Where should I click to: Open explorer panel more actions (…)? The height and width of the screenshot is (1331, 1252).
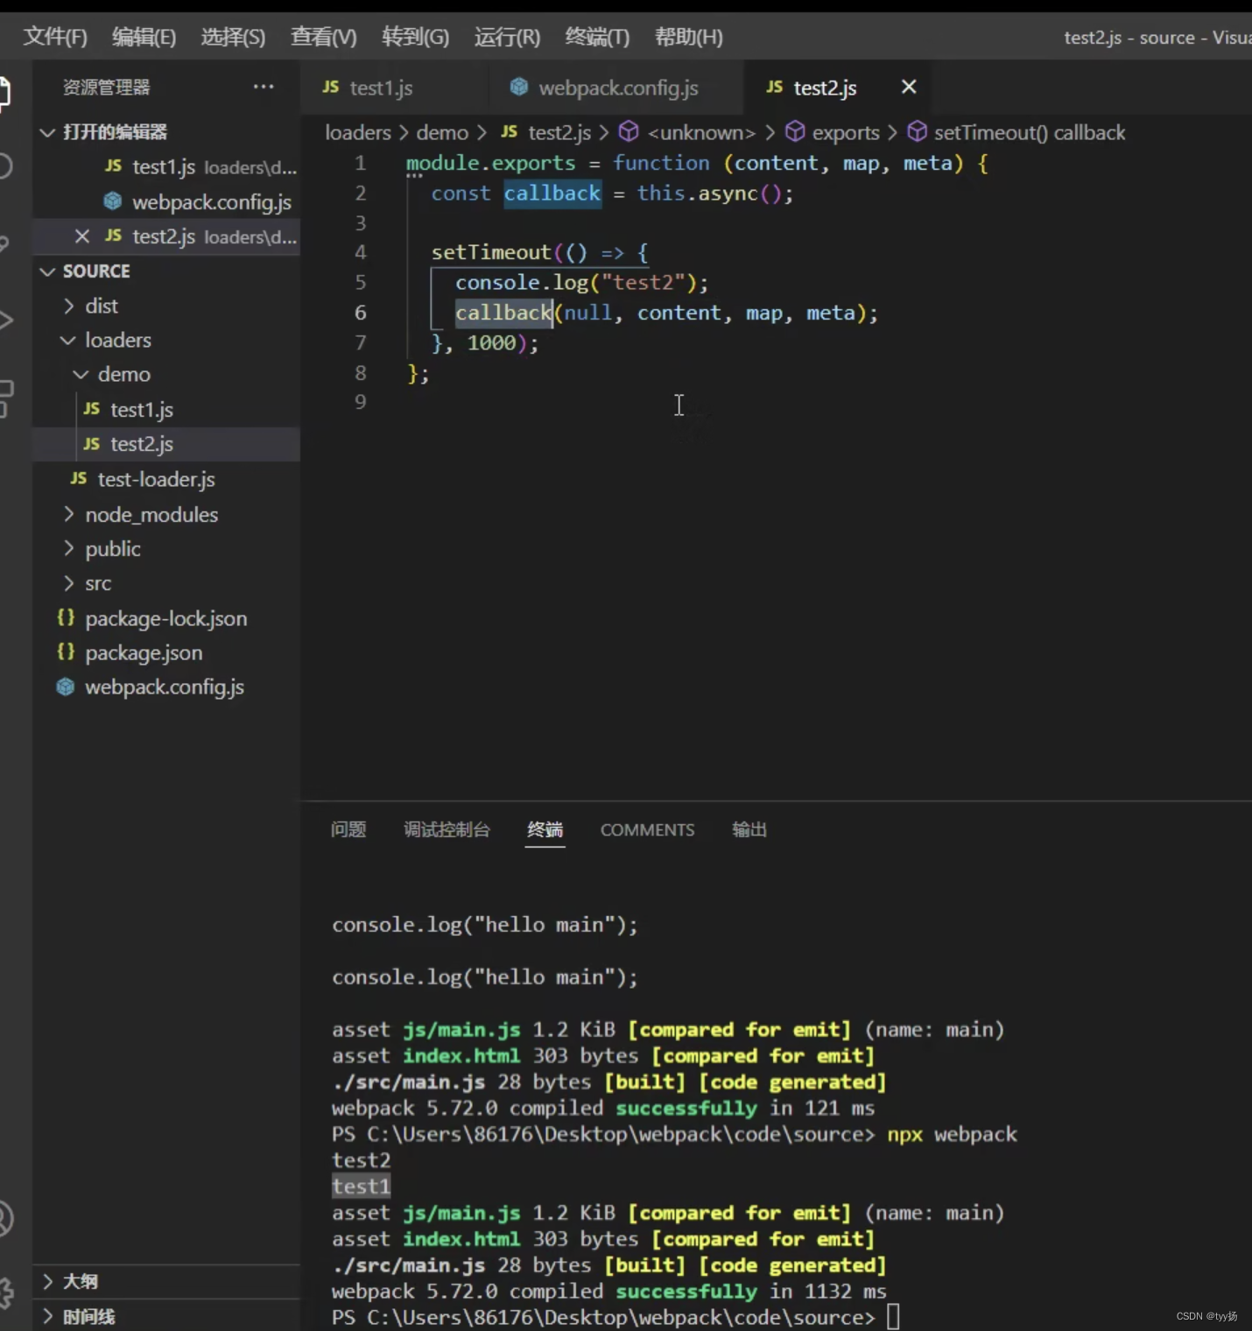coord(264,87)
